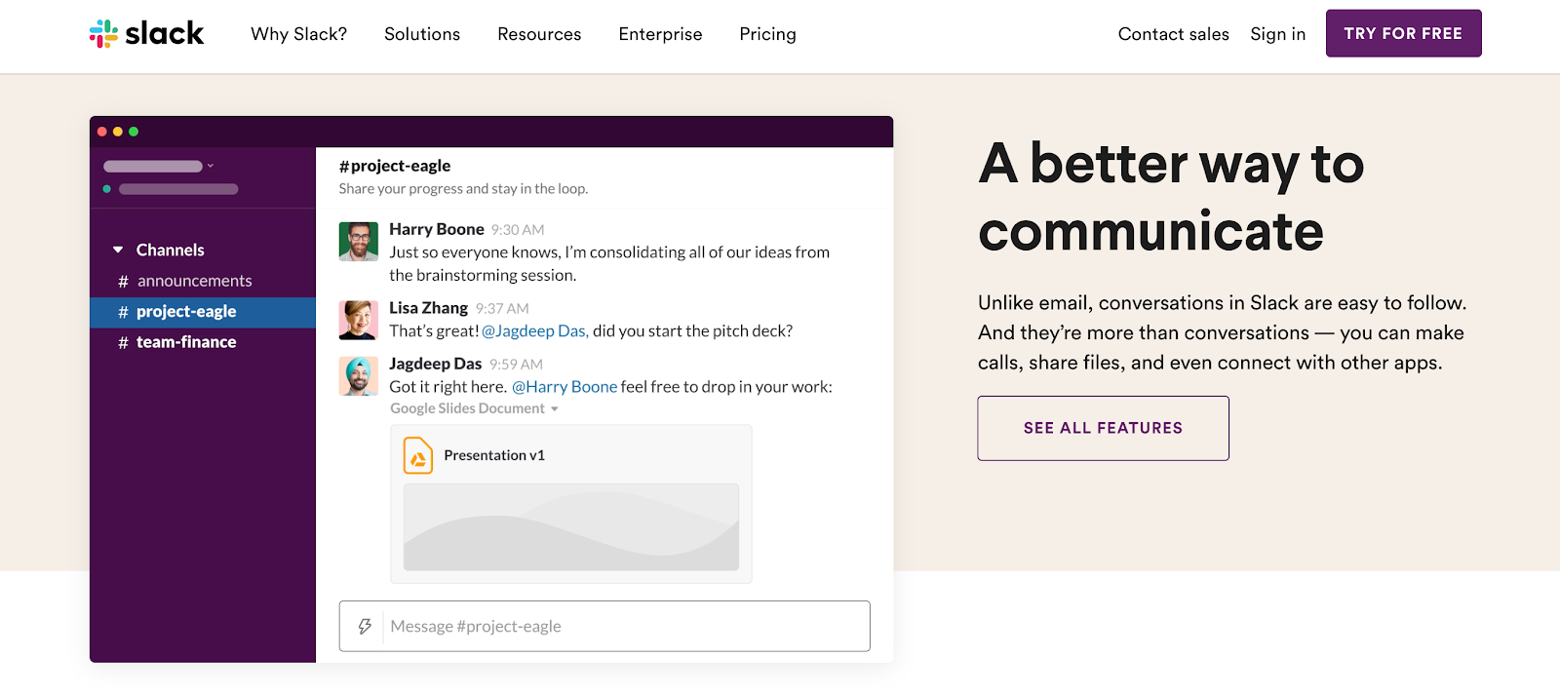
Task: Click the SEE ALL FEATURES button
Action: point(1103,428)
